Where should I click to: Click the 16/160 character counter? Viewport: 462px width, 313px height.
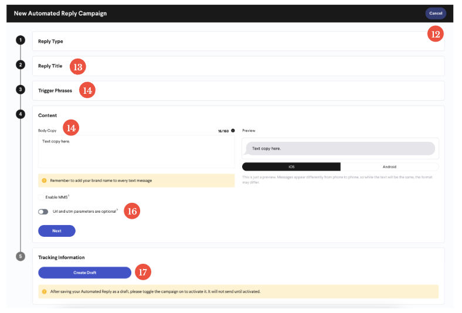(x=223, y=131)
